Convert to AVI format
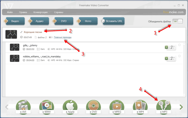The image size is (188, 118). point(23,107)
